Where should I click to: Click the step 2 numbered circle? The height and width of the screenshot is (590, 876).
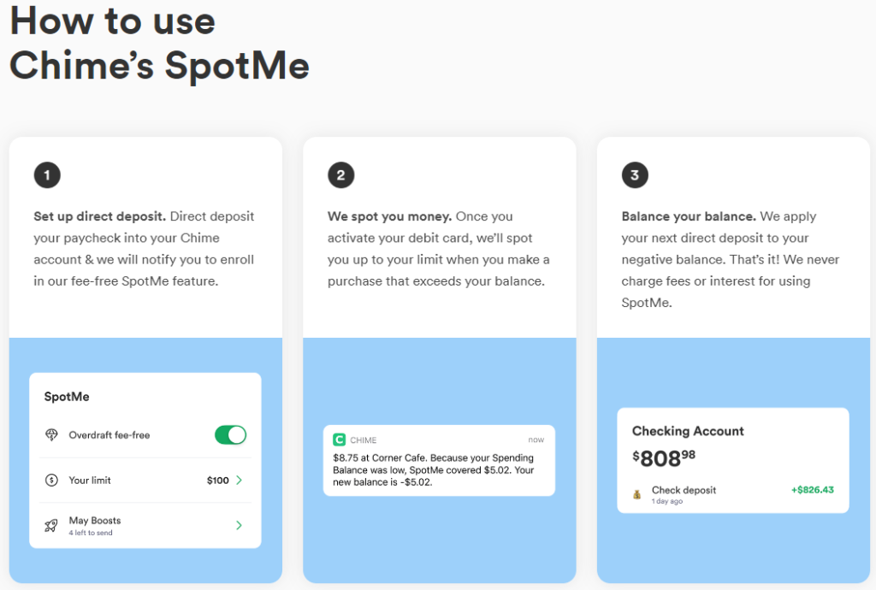tap(341, 175)
